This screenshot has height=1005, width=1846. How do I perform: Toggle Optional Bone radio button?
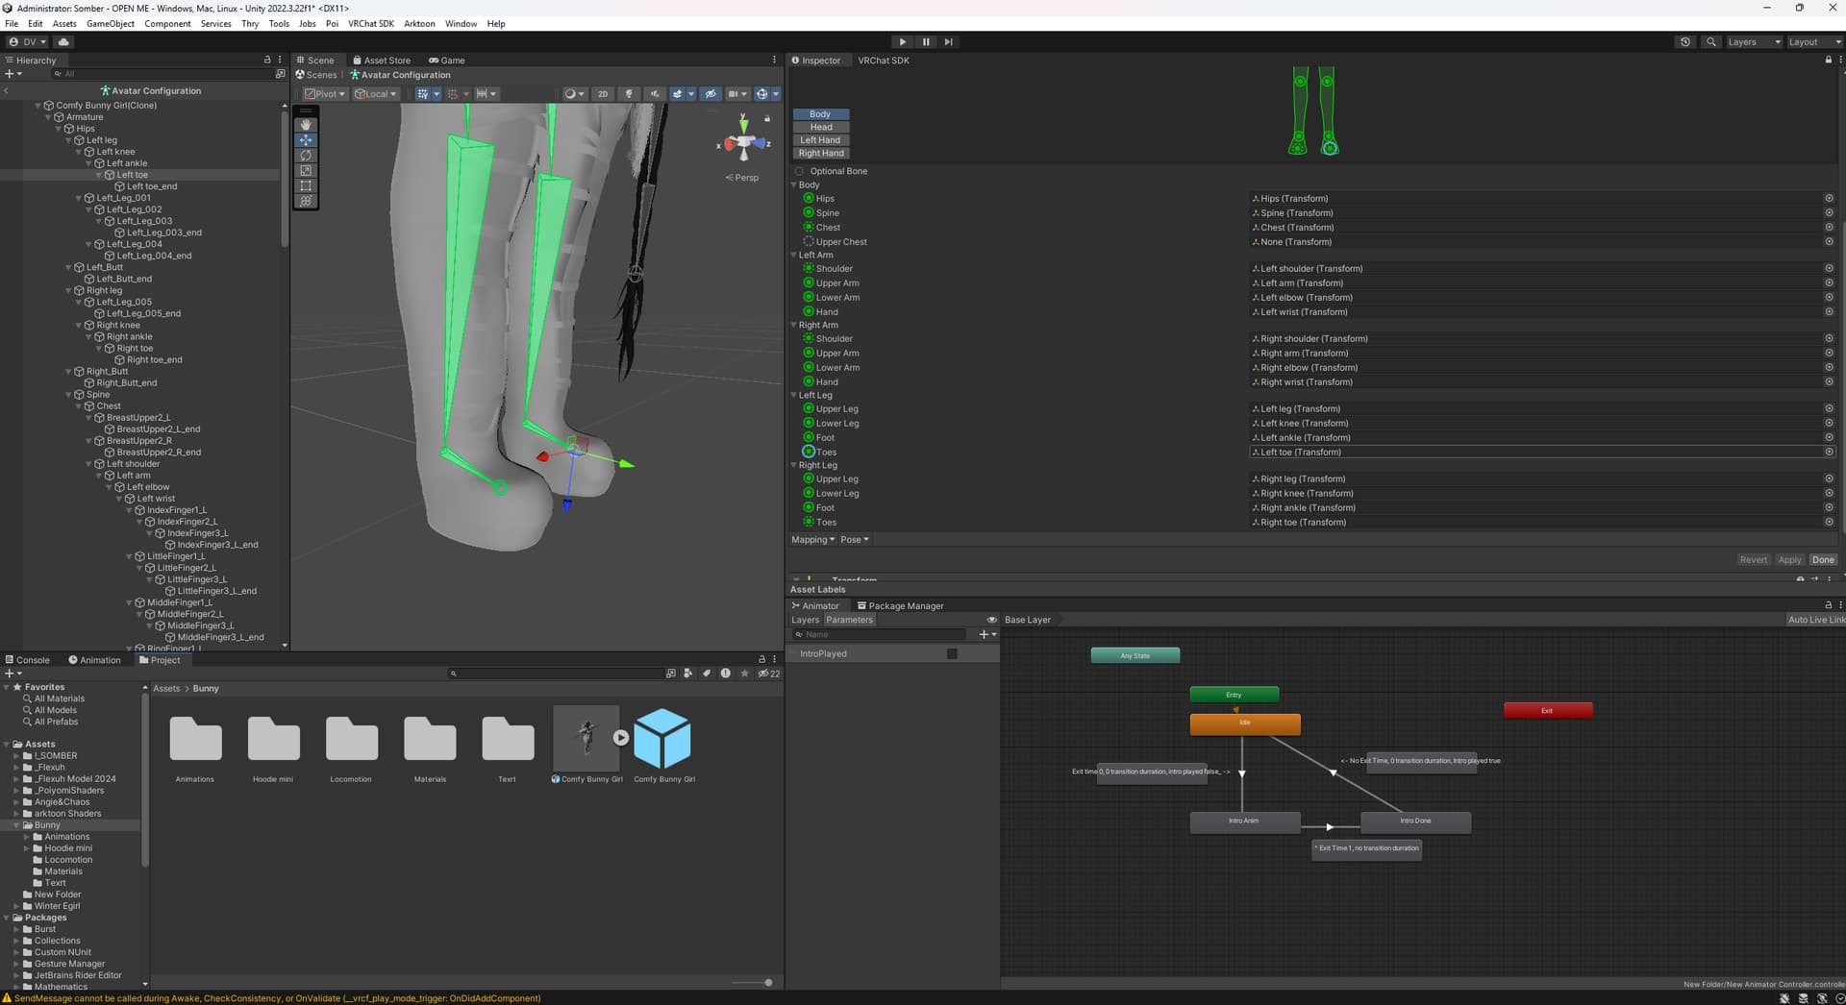tap(799, 171)
